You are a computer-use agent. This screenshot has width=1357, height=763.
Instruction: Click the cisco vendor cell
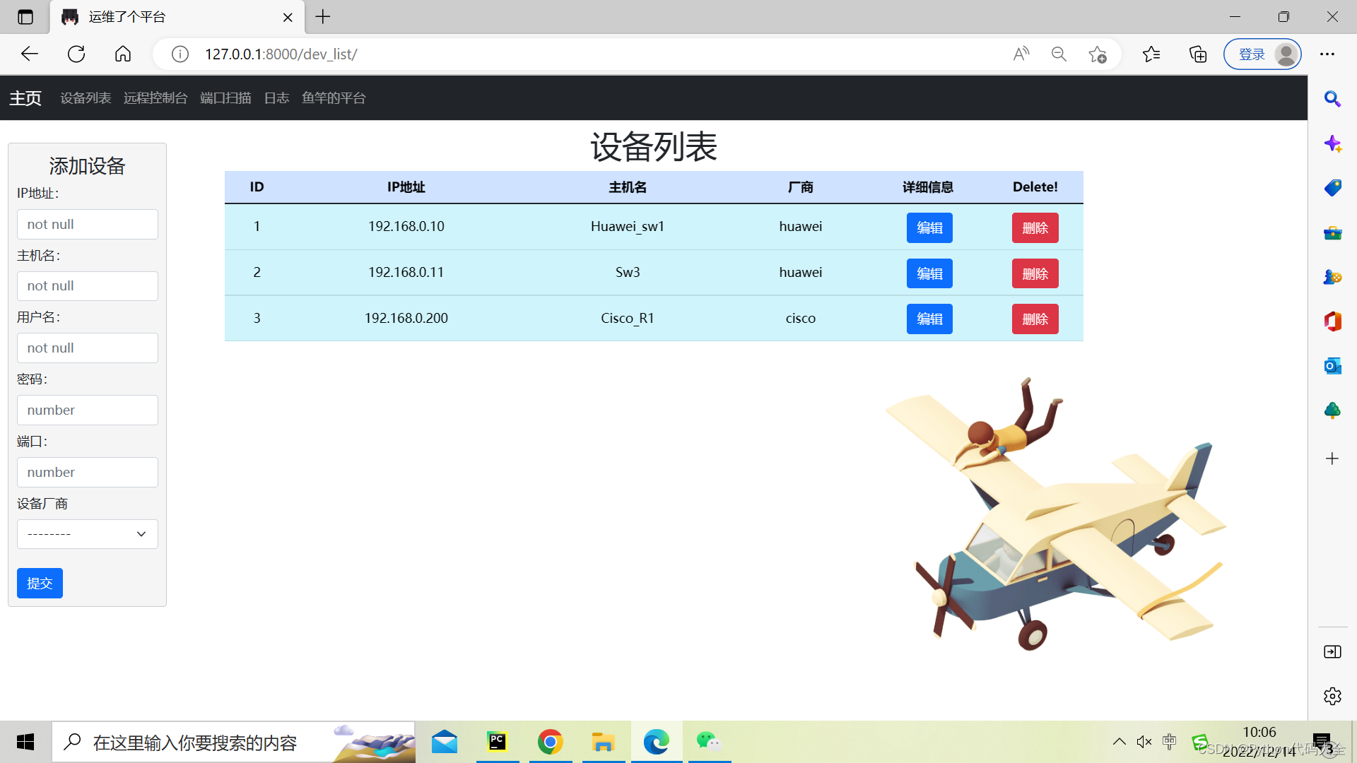tap(801, 318)
